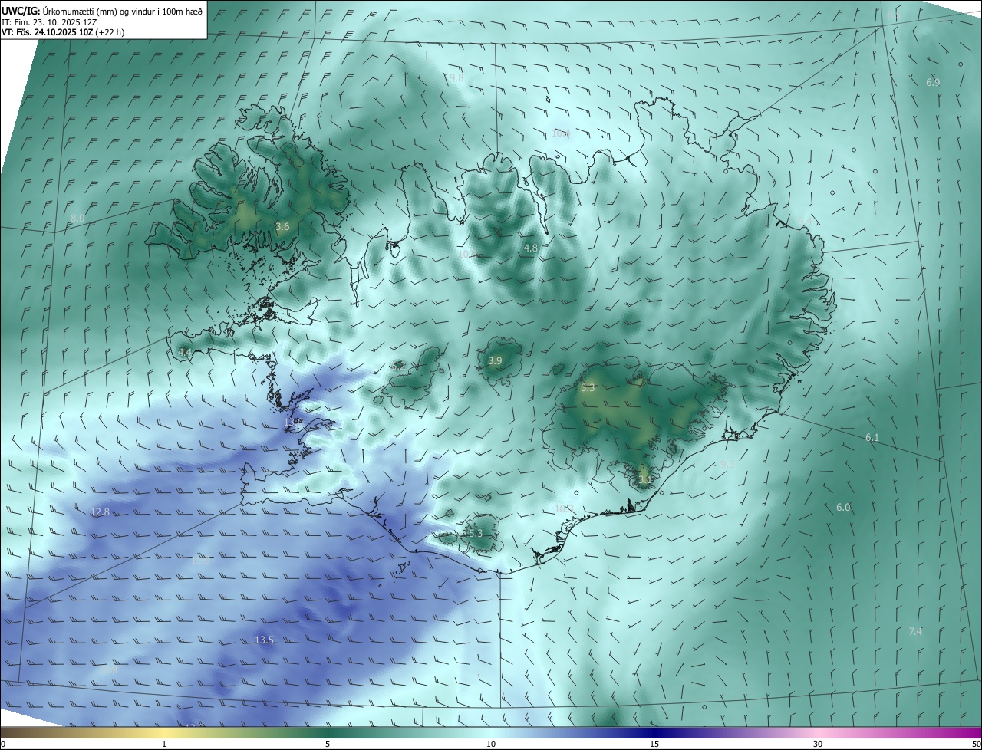Click the 50 tick on the color scale

click(x=976, y=744)
